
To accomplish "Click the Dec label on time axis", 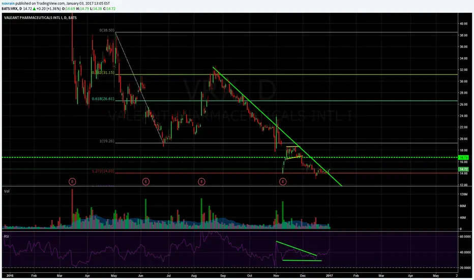I will click(x=303, y=276).
